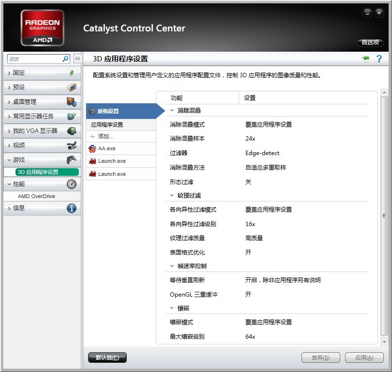This screenshot has width=392, height=372.
Task: Change 镶嵌模式 value 覆盖应用程序设置
Action: 269,322
